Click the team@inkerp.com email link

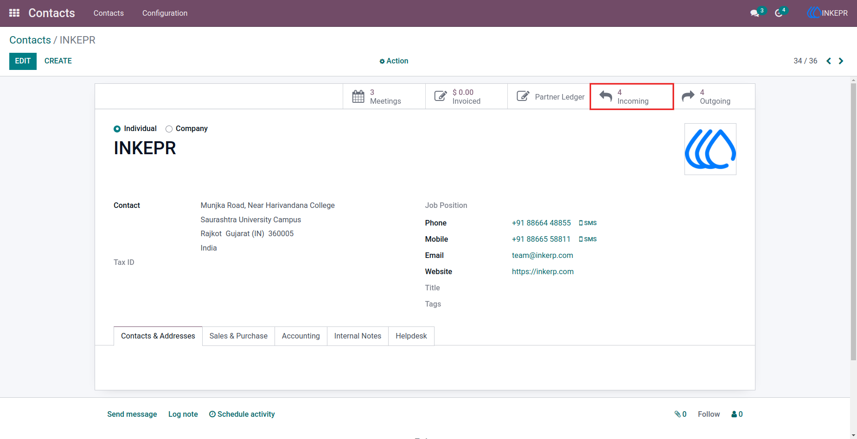pos(543,256)
